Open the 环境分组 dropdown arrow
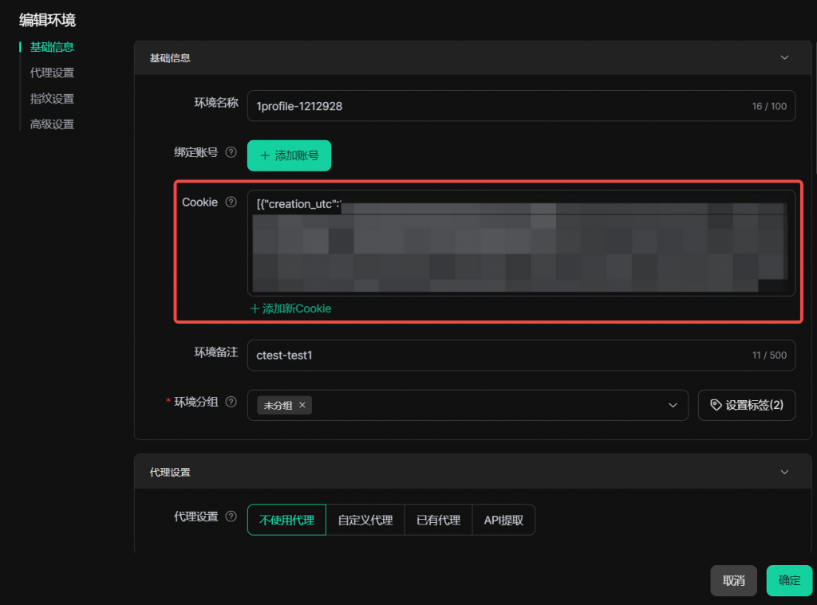The image size is (817, 605). [673, 406]
